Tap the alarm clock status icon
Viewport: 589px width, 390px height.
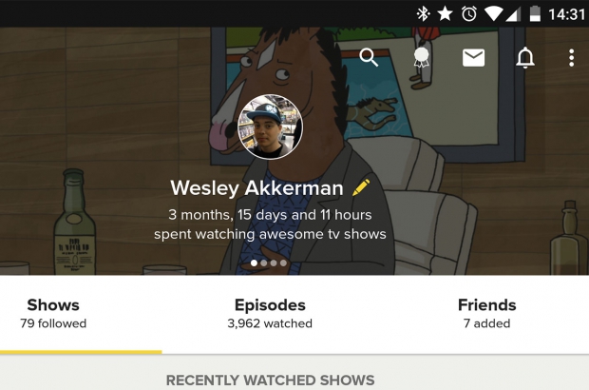[468, 14]
